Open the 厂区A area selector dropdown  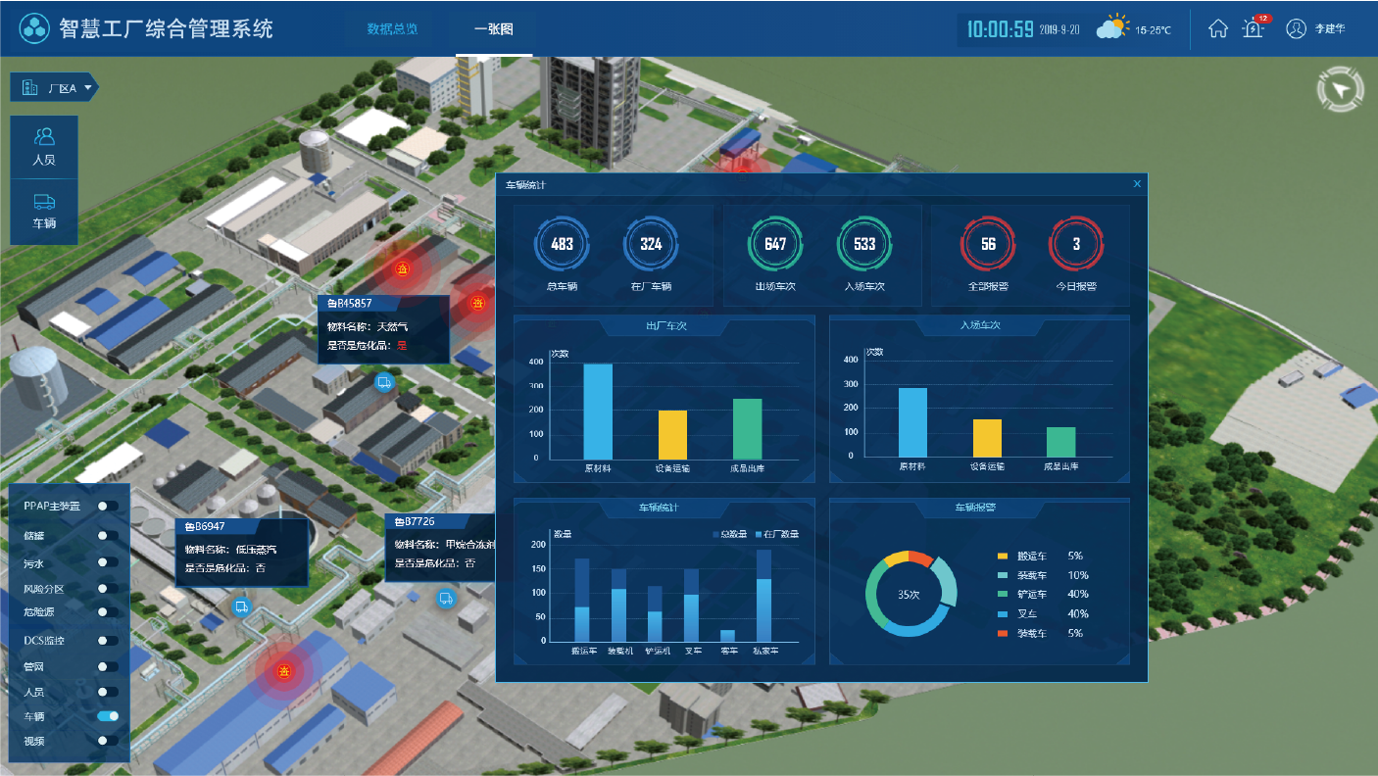click(54, 87)
